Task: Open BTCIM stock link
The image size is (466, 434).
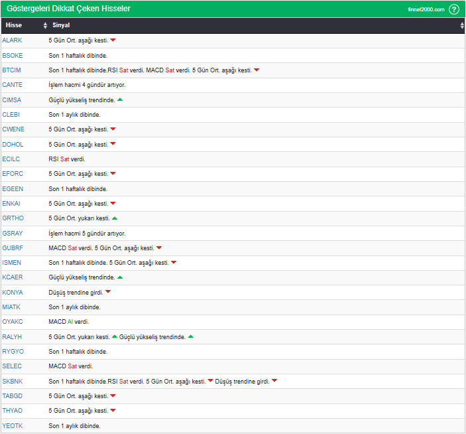Action: tap(11, 70)
